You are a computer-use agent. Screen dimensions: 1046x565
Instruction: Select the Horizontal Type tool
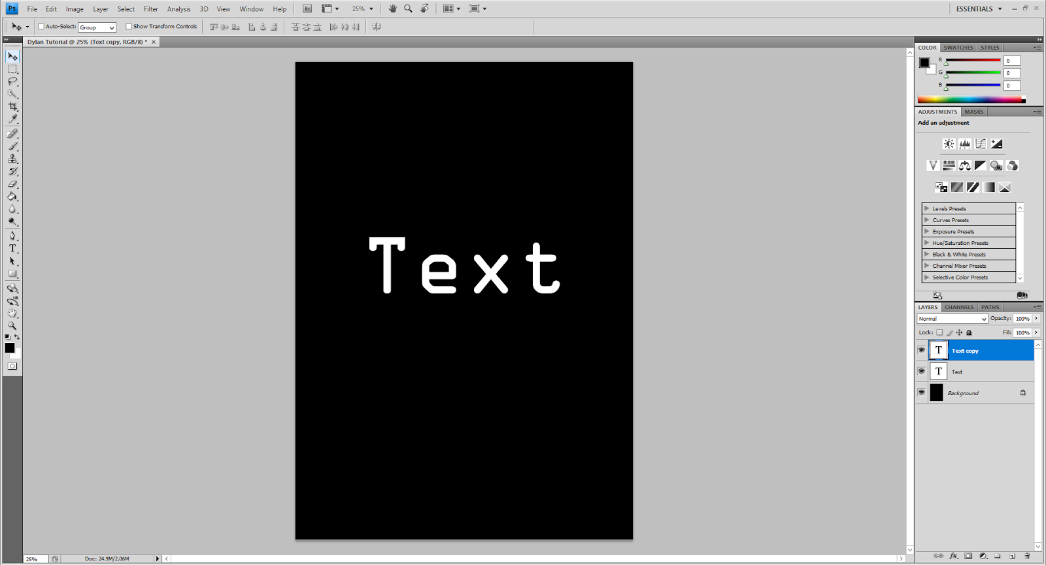coord(12,248)
